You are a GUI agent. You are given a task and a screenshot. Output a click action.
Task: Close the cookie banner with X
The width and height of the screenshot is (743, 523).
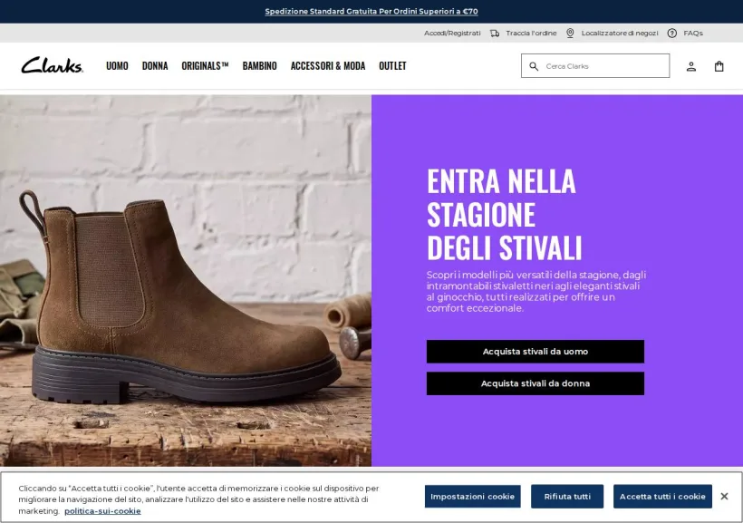coord(724,496)
